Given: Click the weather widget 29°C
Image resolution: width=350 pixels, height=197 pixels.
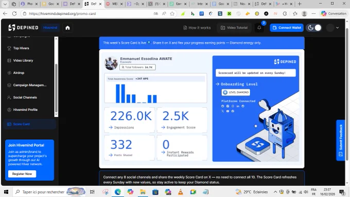Looking at the screenshot, I should [252, 192].
